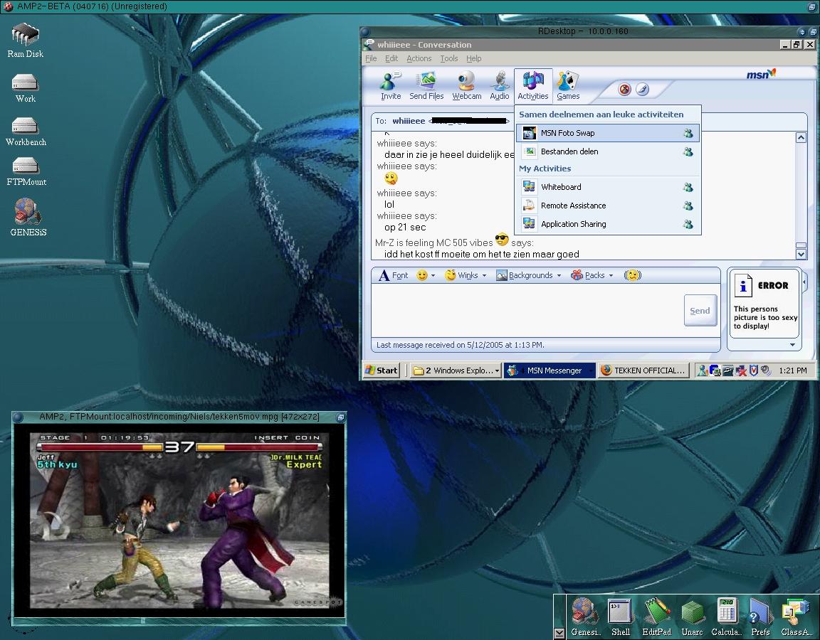Open the Help menu
This screenshot has width=820, height=640.
coord(474,58)
